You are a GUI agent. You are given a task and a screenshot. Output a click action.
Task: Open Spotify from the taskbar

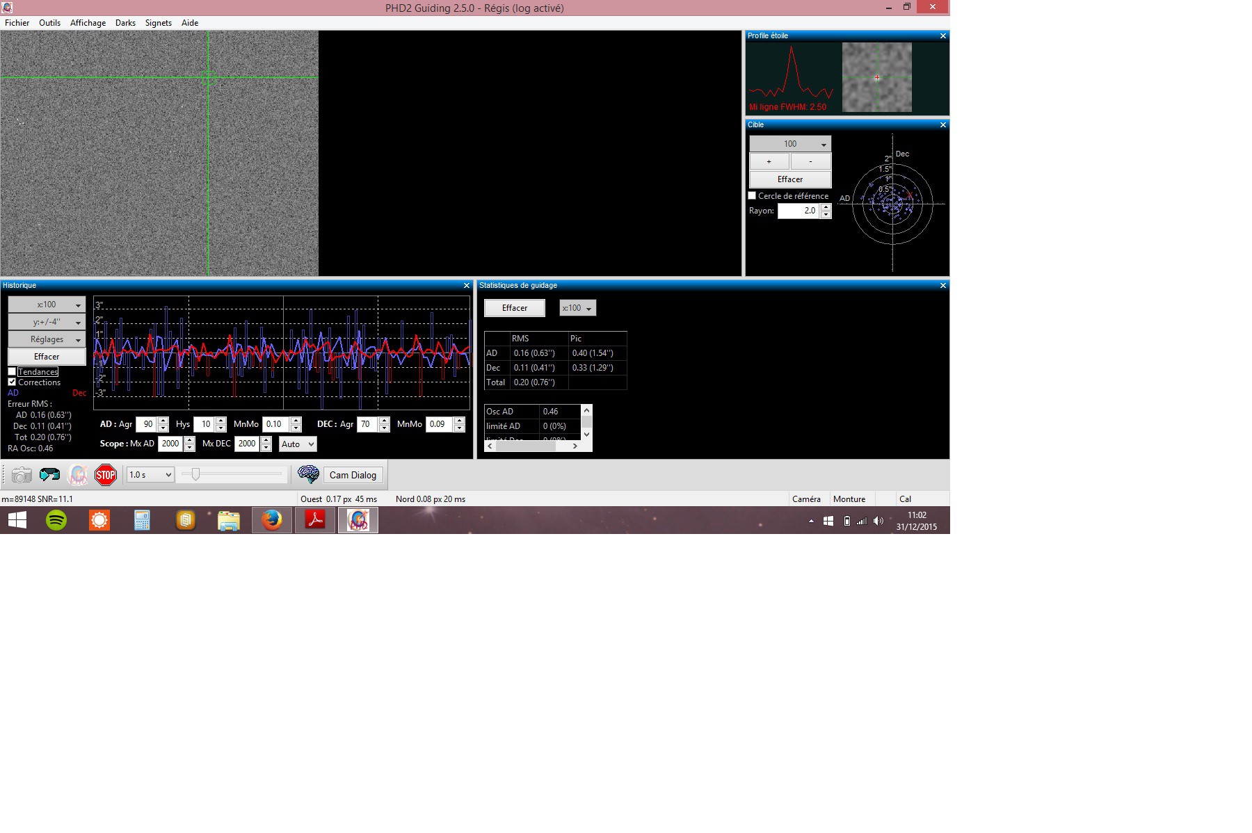[56, 520]
